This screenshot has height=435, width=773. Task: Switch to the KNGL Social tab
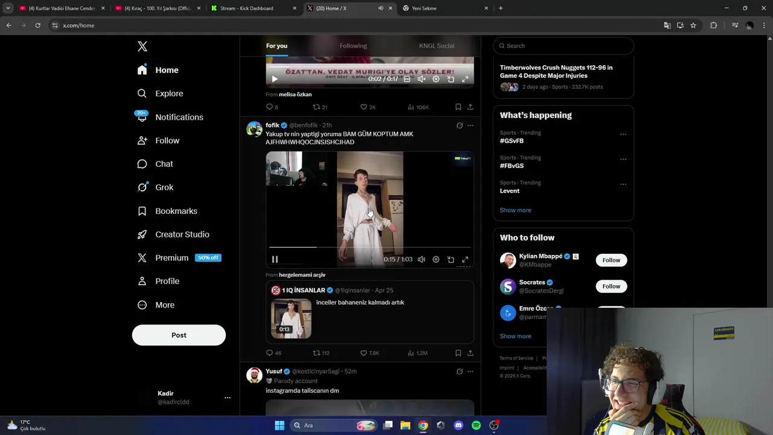tap(437, 46)
